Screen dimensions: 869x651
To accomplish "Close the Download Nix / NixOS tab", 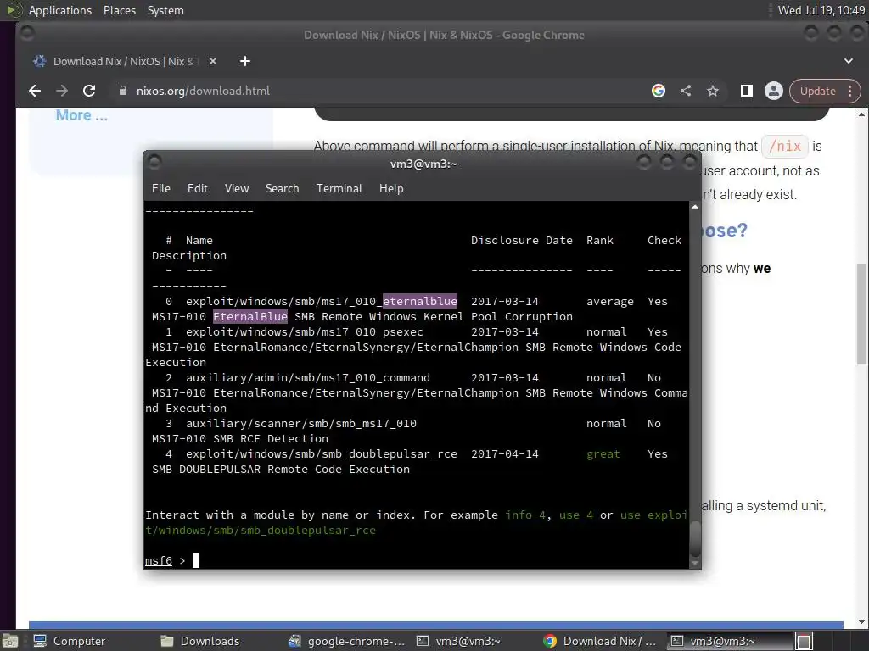I will (213, 61).
